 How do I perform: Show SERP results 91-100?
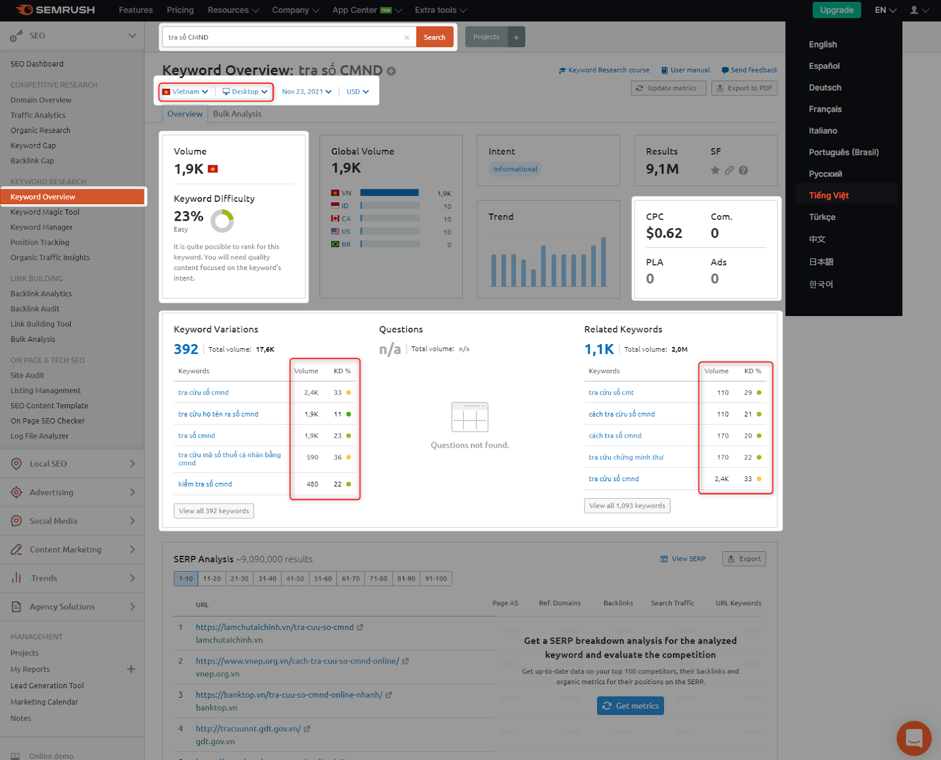436,579
